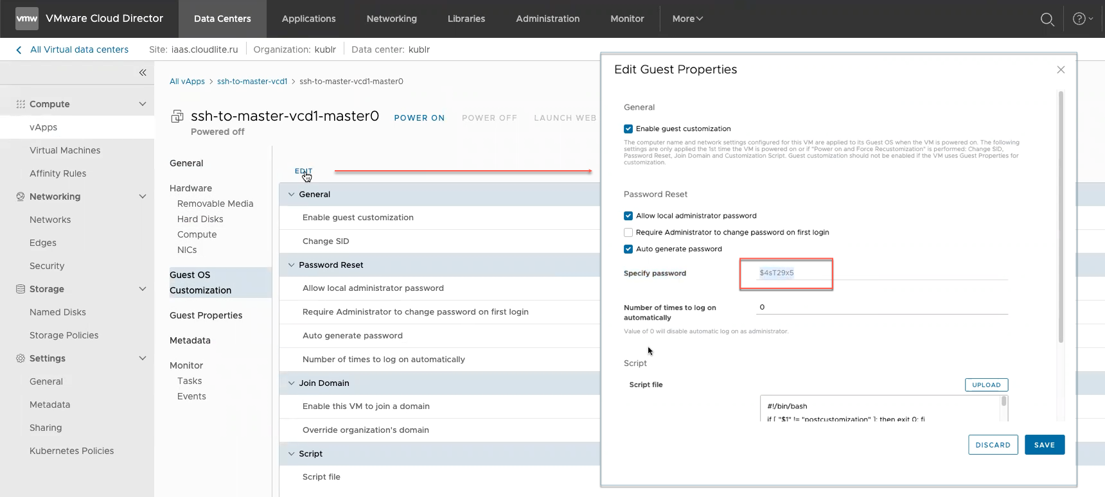Image resolution: width=1105 pixels, height=497 pixels.
Task: Click the Specify password field
Action: click(x=881, y=273)
